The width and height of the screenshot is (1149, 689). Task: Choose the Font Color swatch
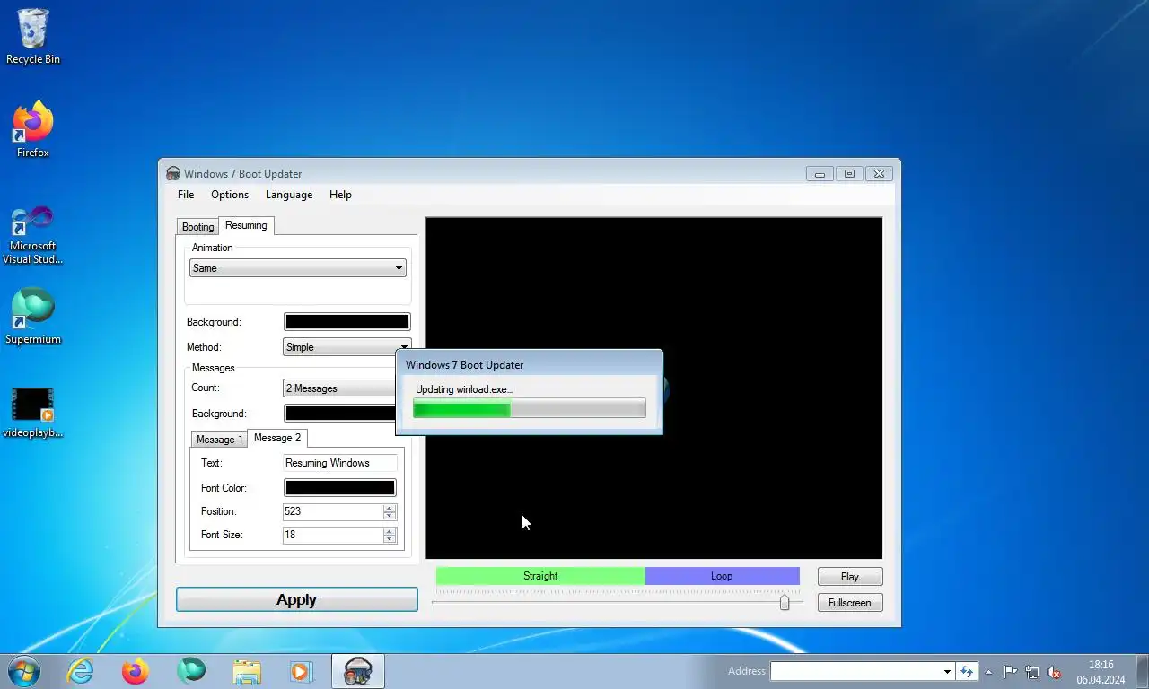pyautogui.click(x=339, y=488)
